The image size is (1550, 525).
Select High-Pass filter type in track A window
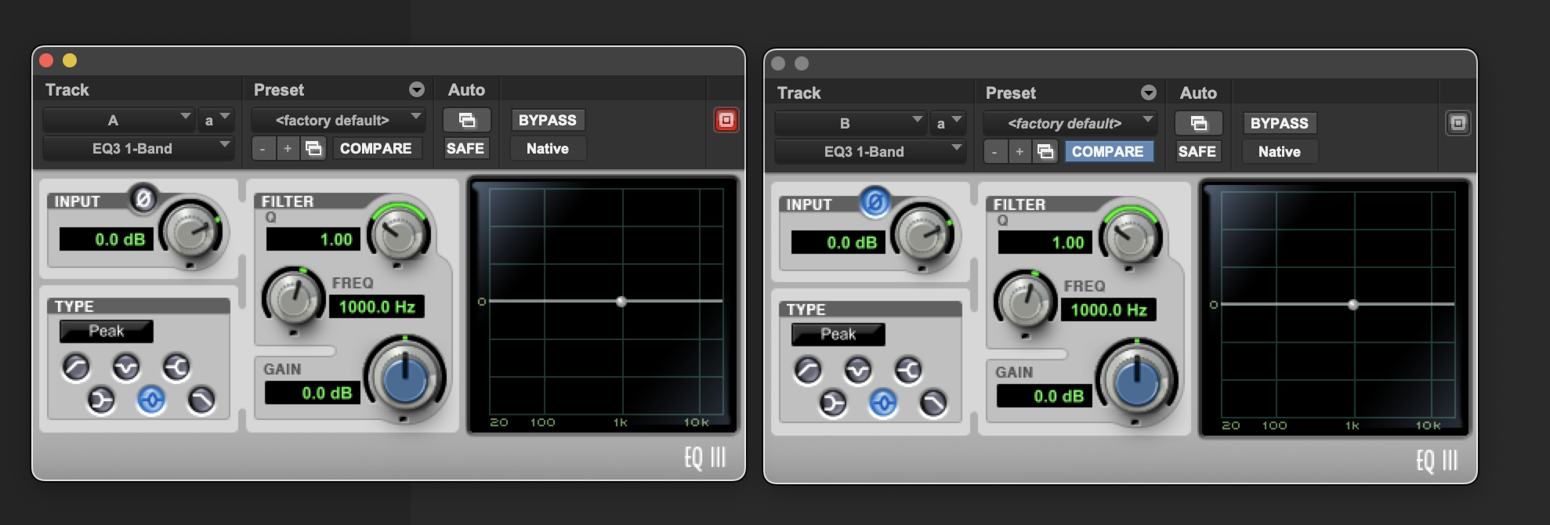76,367
